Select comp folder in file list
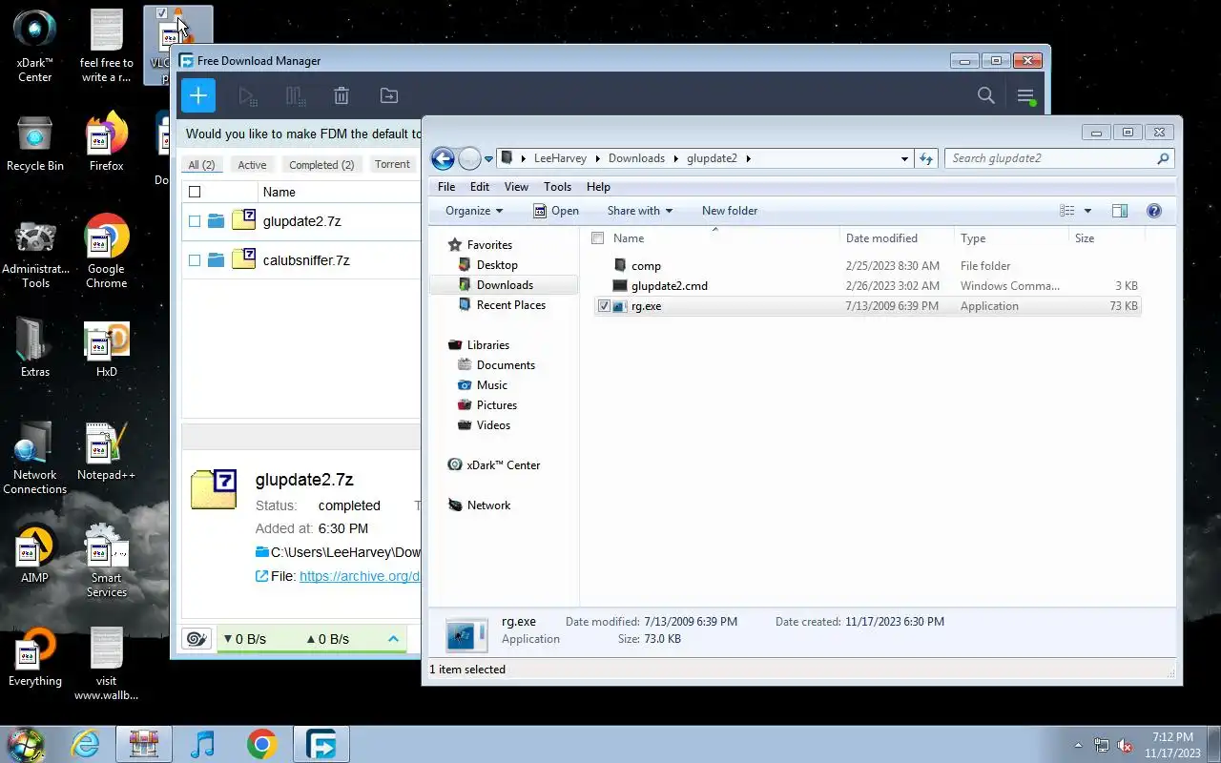The image size is (1221, 763). (646, 266)
